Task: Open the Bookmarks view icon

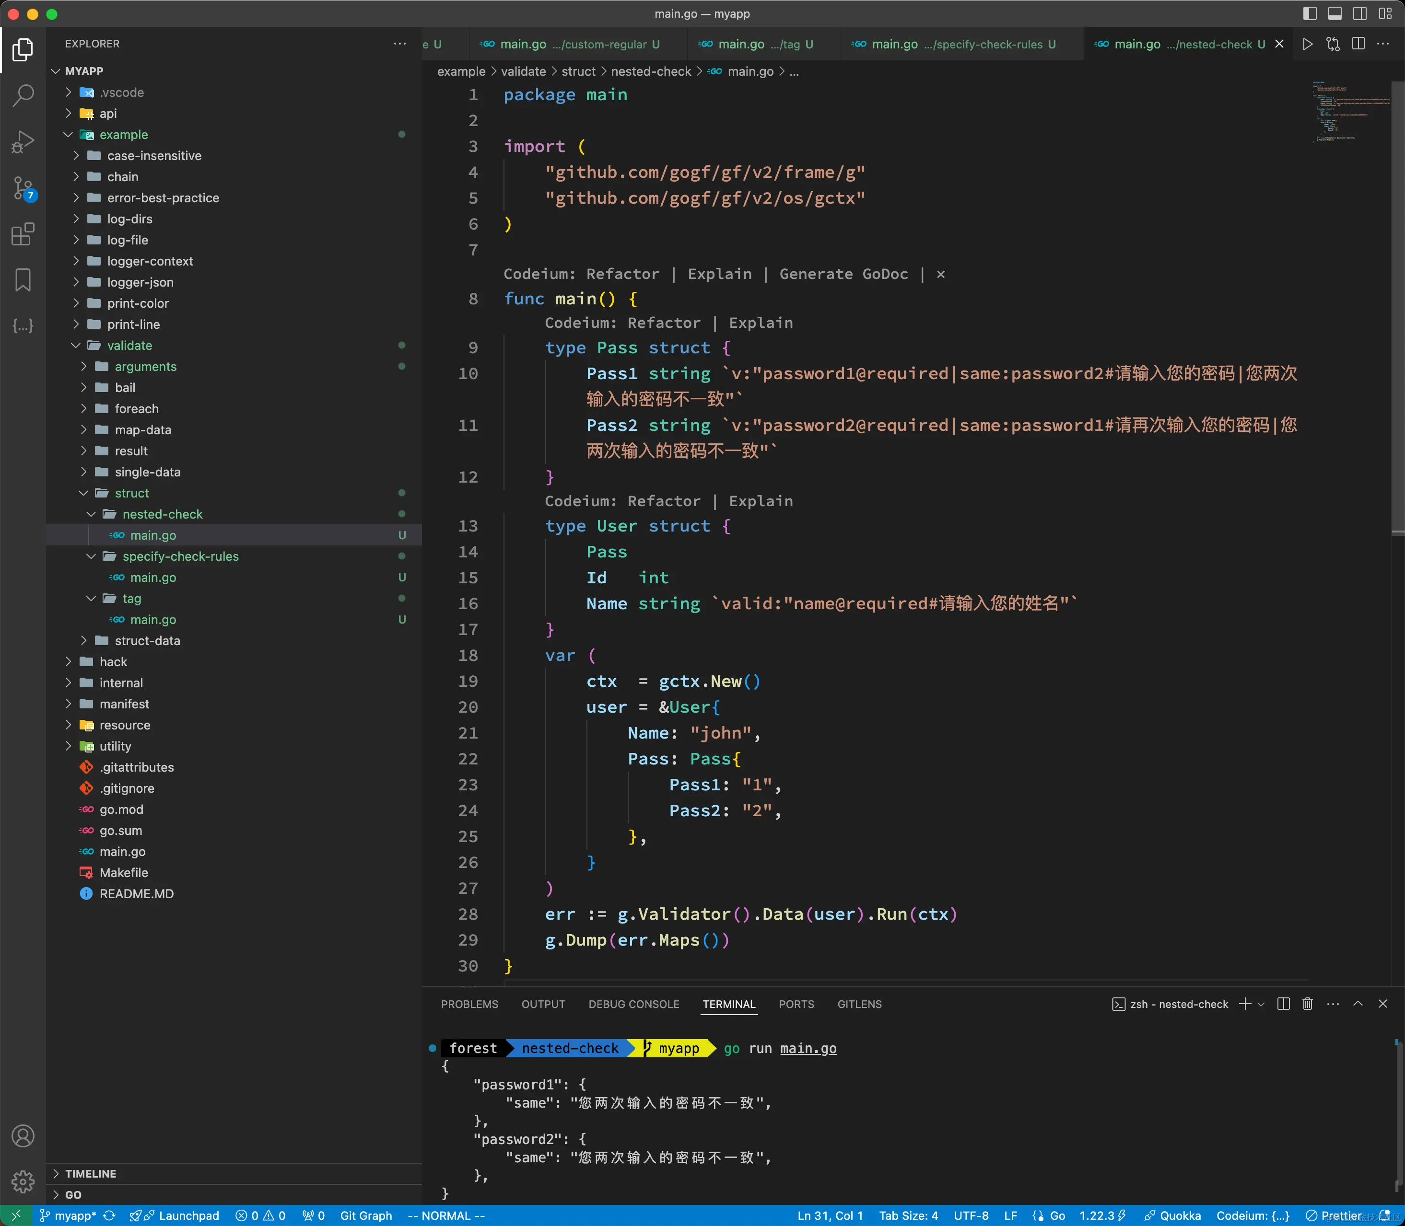Action: [23, 280]
